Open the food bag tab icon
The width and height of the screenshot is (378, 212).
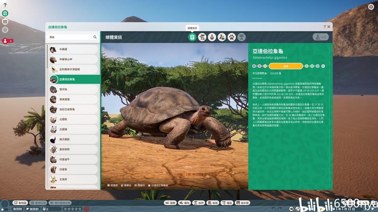click(212, 37)
